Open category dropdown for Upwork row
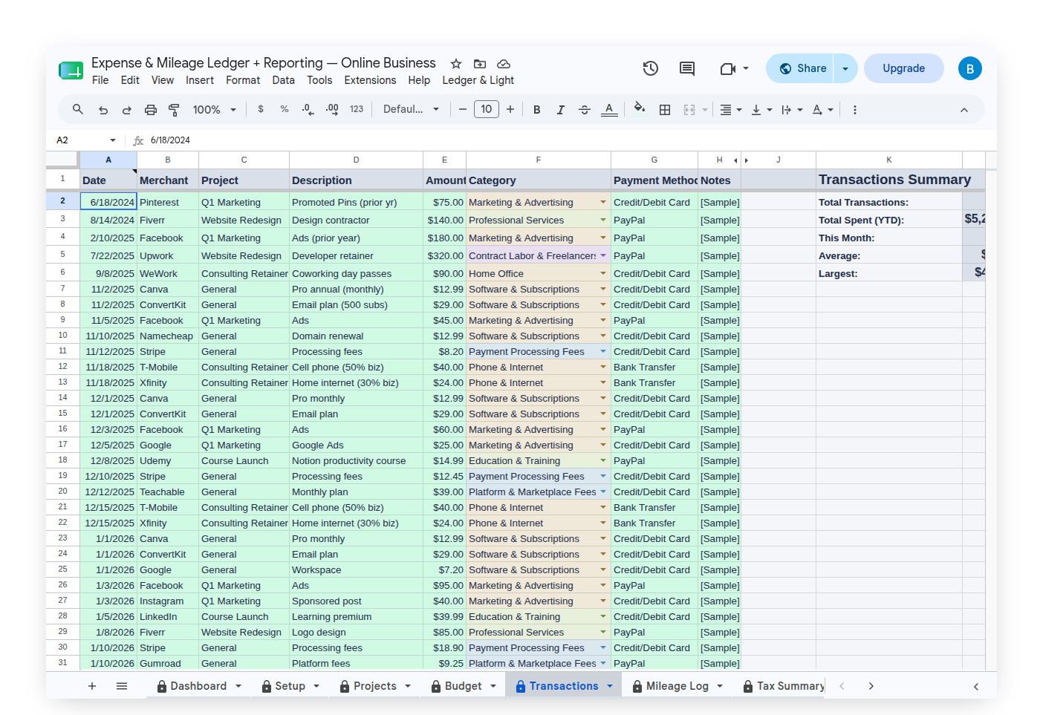This screenshot has width=1043, height=715. (603, 255)
